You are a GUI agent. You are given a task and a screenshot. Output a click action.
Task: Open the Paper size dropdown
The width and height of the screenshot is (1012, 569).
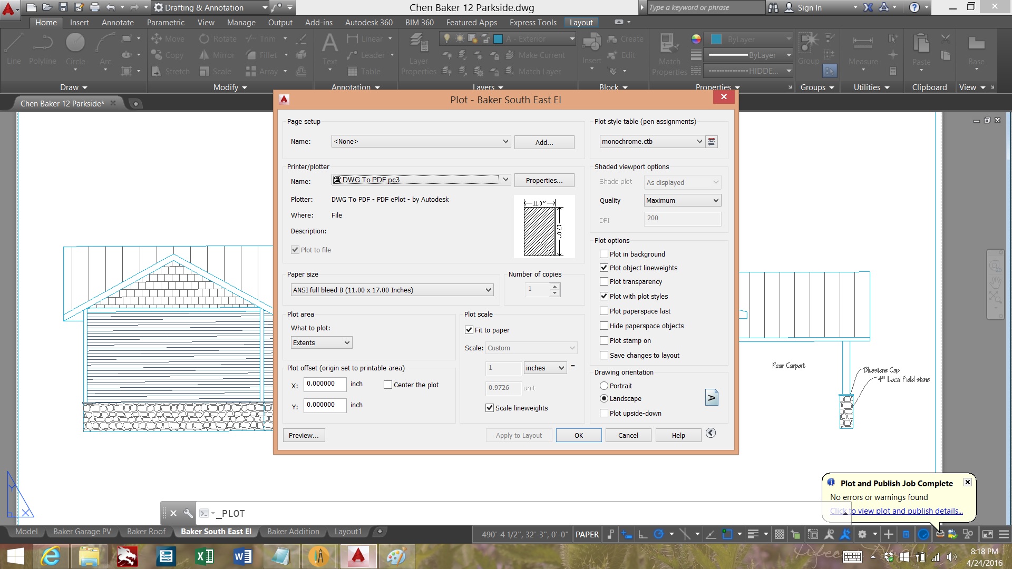tap(392, 290)
